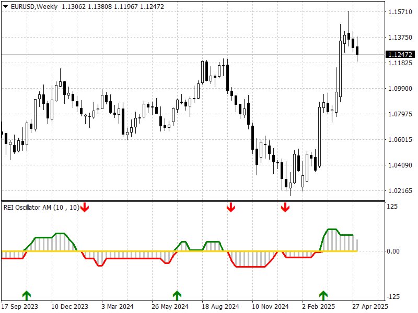Click the oscillator scale value -125
Screen dimensions: 418x313
coord(393,296)
